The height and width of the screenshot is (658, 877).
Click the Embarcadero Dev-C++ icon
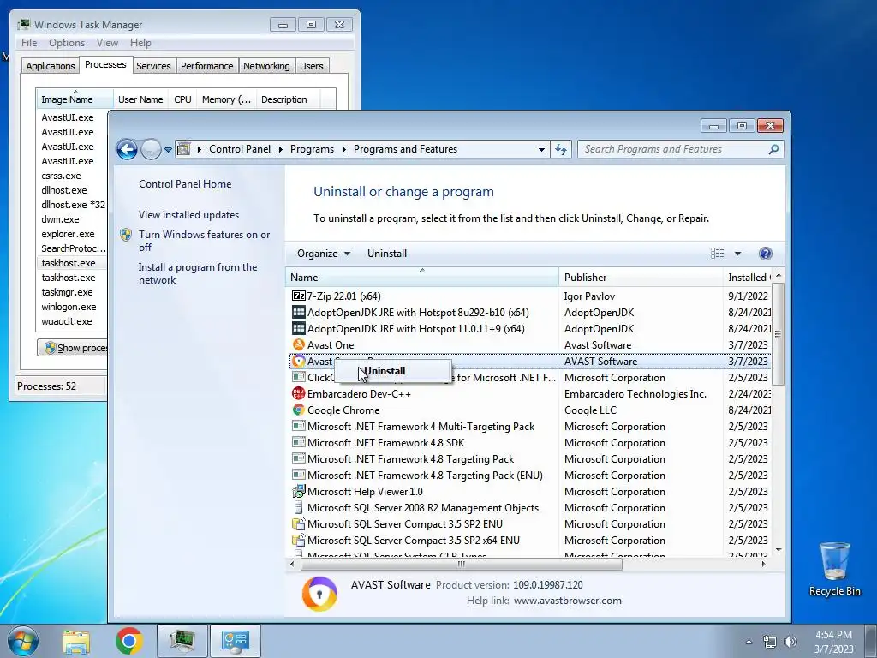(299, 393)
